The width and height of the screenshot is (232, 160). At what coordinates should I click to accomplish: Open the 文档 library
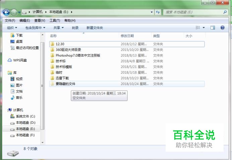click(16, 91)
